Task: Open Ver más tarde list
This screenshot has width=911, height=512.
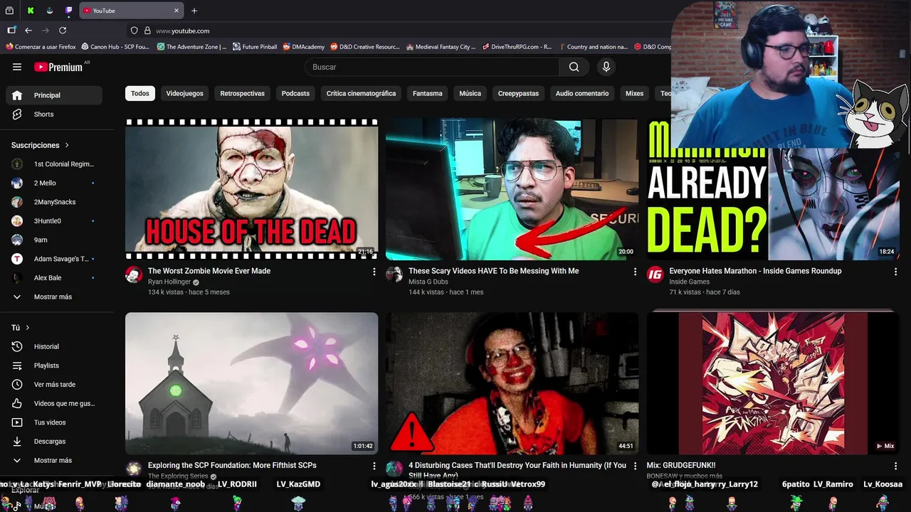Action: (54, 385)
